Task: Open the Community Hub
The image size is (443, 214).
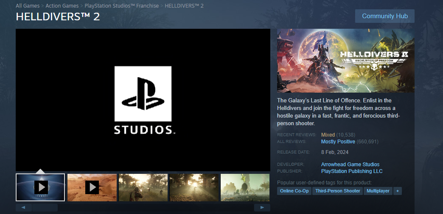Action: click(x=384, y=16)
